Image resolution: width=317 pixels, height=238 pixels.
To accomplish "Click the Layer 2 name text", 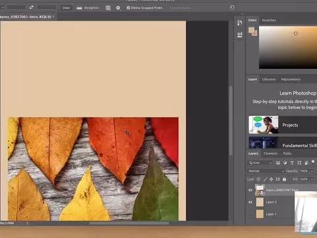I will (271, 202).
